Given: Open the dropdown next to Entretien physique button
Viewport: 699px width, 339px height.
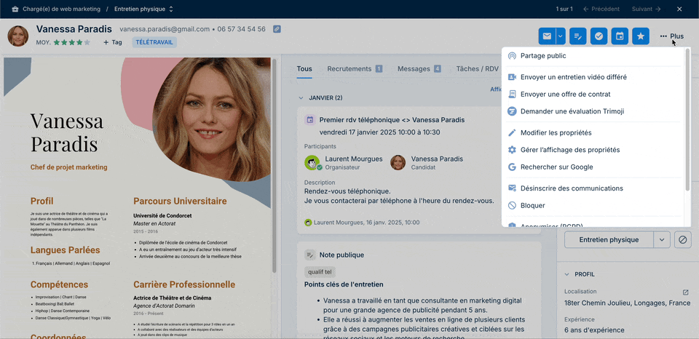Looking at the screenshot, I should [x=662, y=239].
